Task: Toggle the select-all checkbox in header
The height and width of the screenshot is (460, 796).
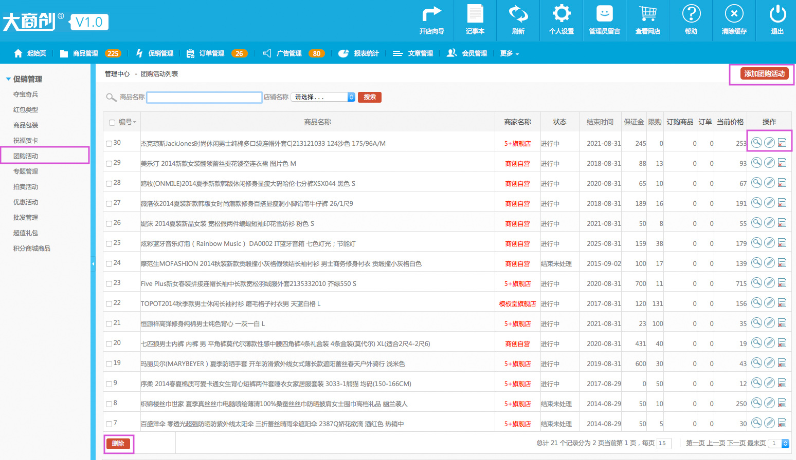Action: click(x=112, y=122)
